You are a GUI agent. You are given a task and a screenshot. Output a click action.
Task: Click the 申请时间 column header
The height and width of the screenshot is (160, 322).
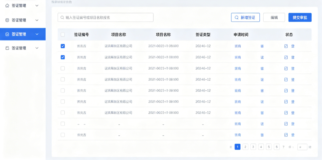(x=241, y=35)
